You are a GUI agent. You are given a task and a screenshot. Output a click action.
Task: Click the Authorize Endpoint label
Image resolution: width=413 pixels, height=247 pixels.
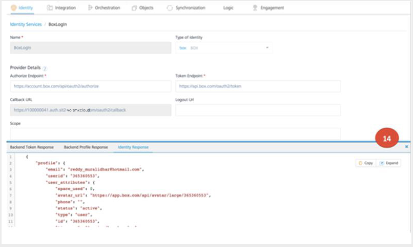[27, 76]
